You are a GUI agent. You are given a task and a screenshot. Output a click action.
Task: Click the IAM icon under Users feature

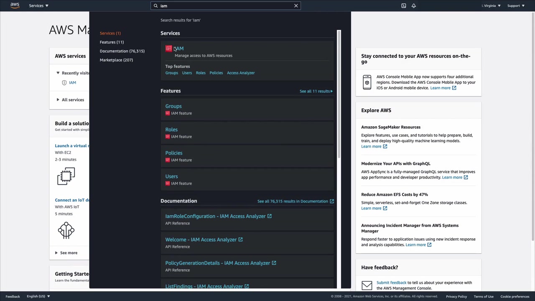tap(168, 184)
